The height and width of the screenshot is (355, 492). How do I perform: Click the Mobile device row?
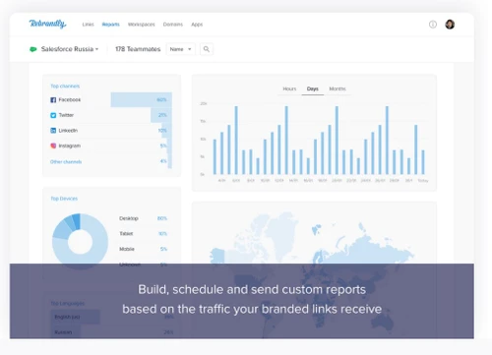(143, 249)
